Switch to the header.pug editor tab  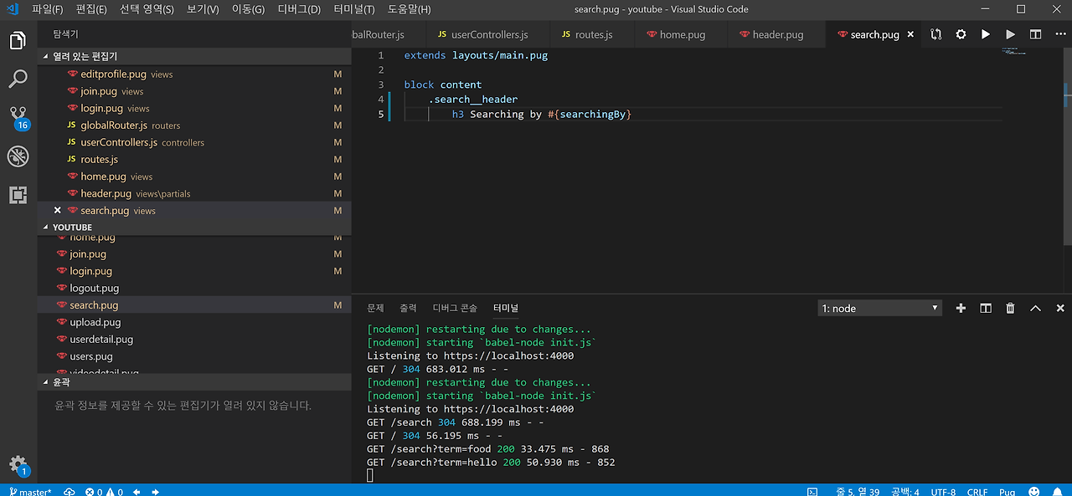(777, 34)
